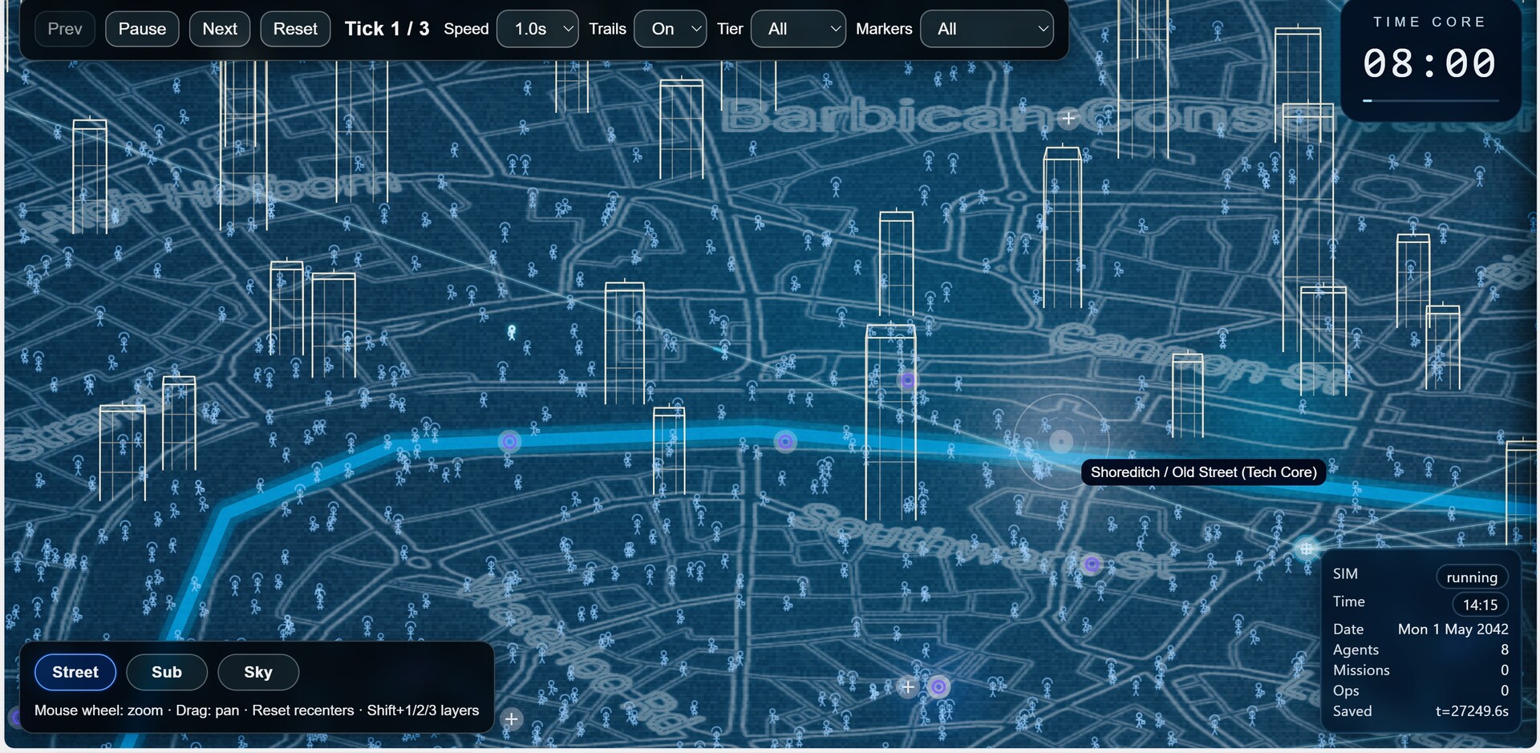Expand the Markers dropdown
Screen dimensions: 1540x753
click(987, 29)
